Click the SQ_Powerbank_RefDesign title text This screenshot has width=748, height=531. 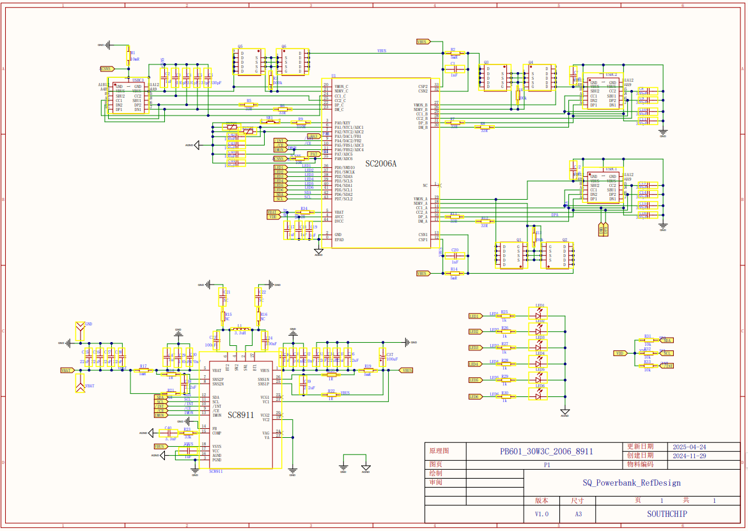tap(631, 483)
